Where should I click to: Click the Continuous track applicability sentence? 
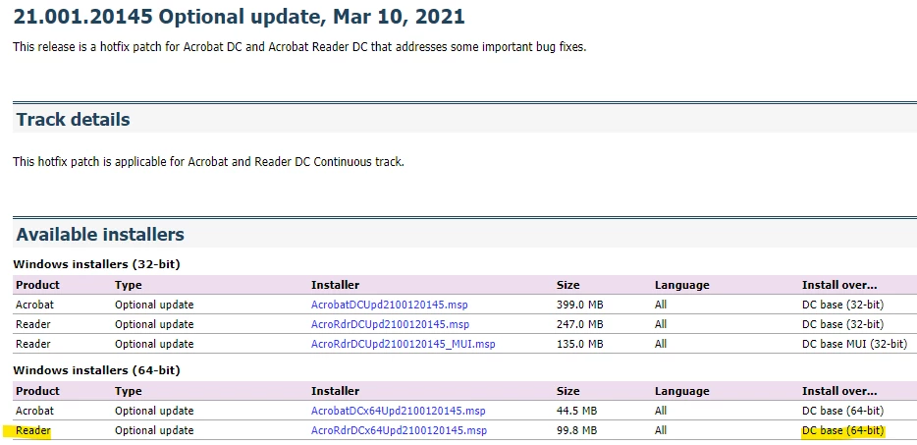coord(208,162)
